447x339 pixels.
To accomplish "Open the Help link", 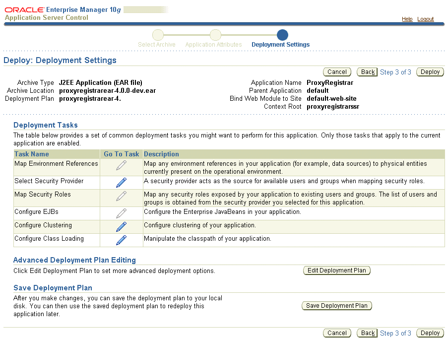I will pyautogui.click(x=407, y=19).
